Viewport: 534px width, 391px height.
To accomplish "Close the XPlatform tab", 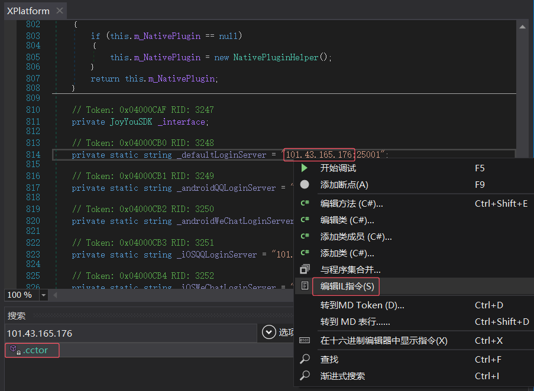I will point(59,11).
